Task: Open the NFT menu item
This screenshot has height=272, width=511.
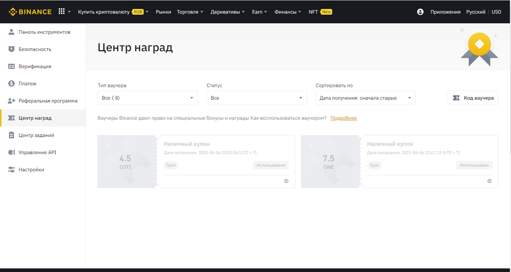Action: point(313,12)
